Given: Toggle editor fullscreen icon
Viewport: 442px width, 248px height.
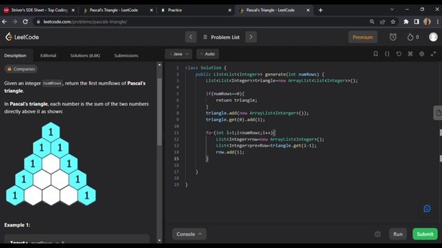Looking at the screenshot, I should pyautogui.click(x=433, y=54).
